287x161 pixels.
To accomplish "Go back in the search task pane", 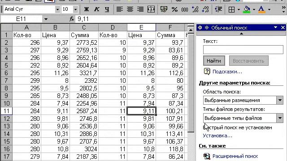I will [200, 28].
